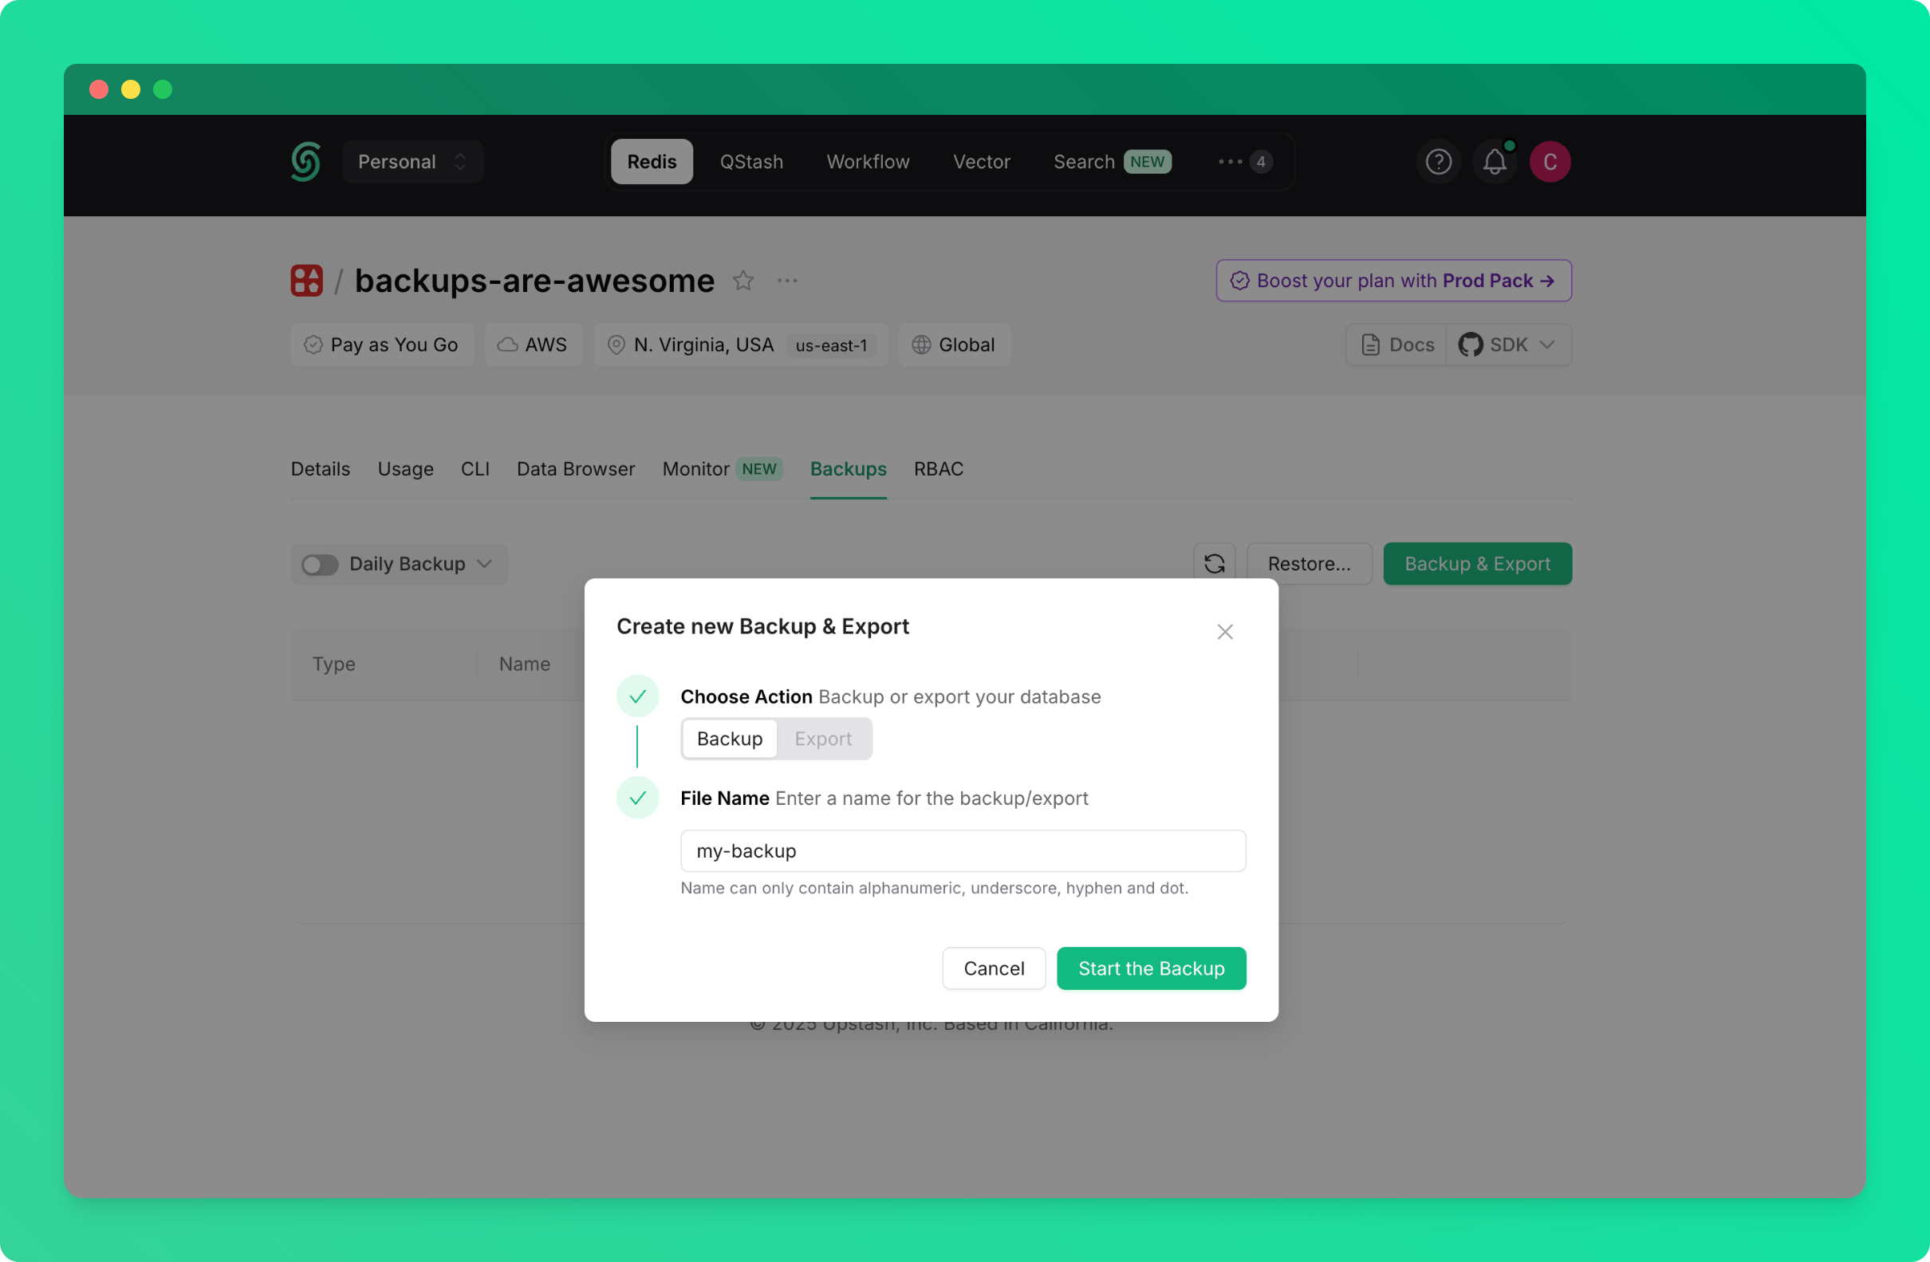The height and width of the screenshot is (1262, 1930).
Task: Star the backups-are-awesome database
Action: [742, 281]
